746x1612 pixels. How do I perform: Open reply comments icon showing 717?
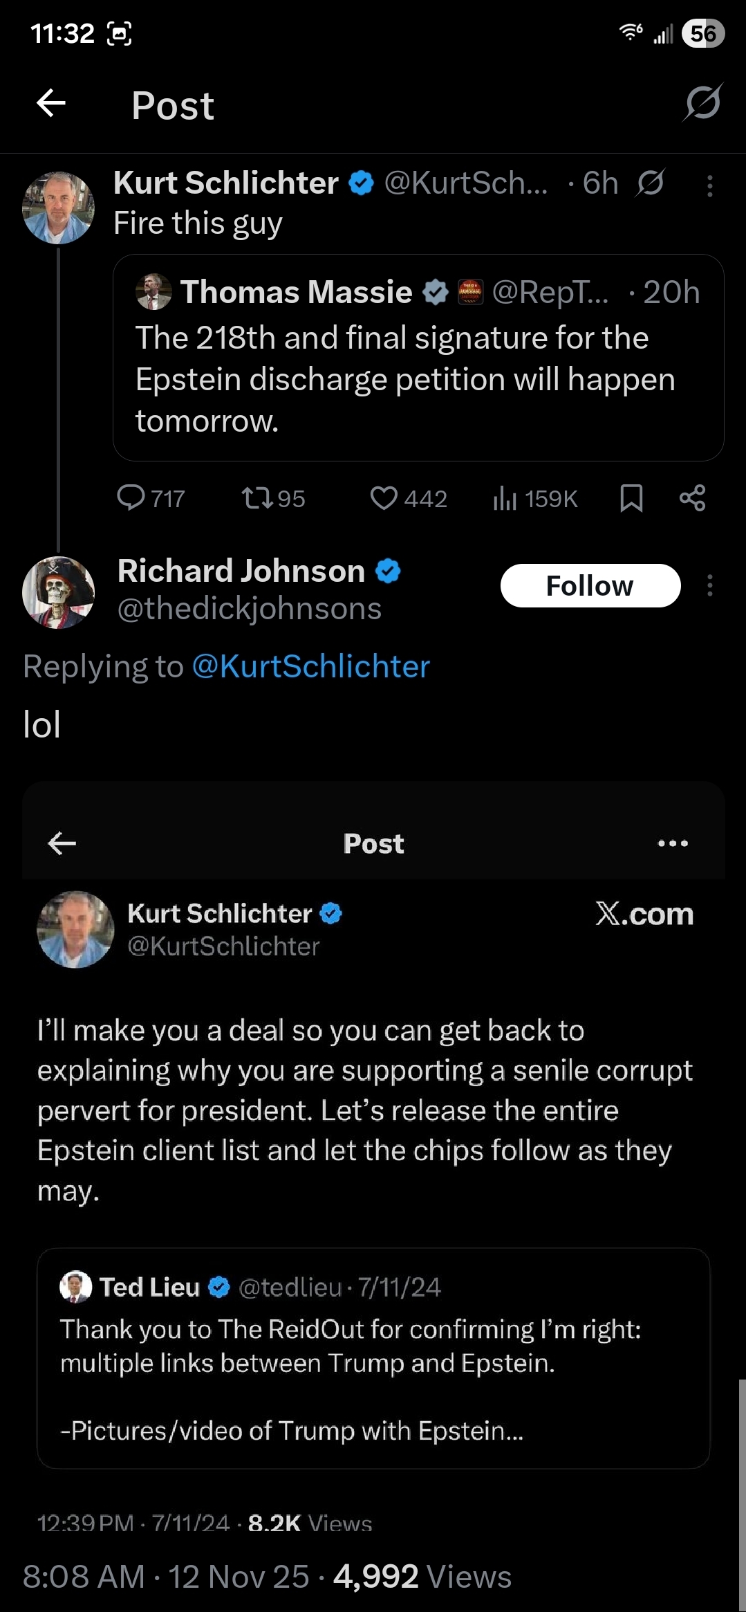tap(131, 497)
